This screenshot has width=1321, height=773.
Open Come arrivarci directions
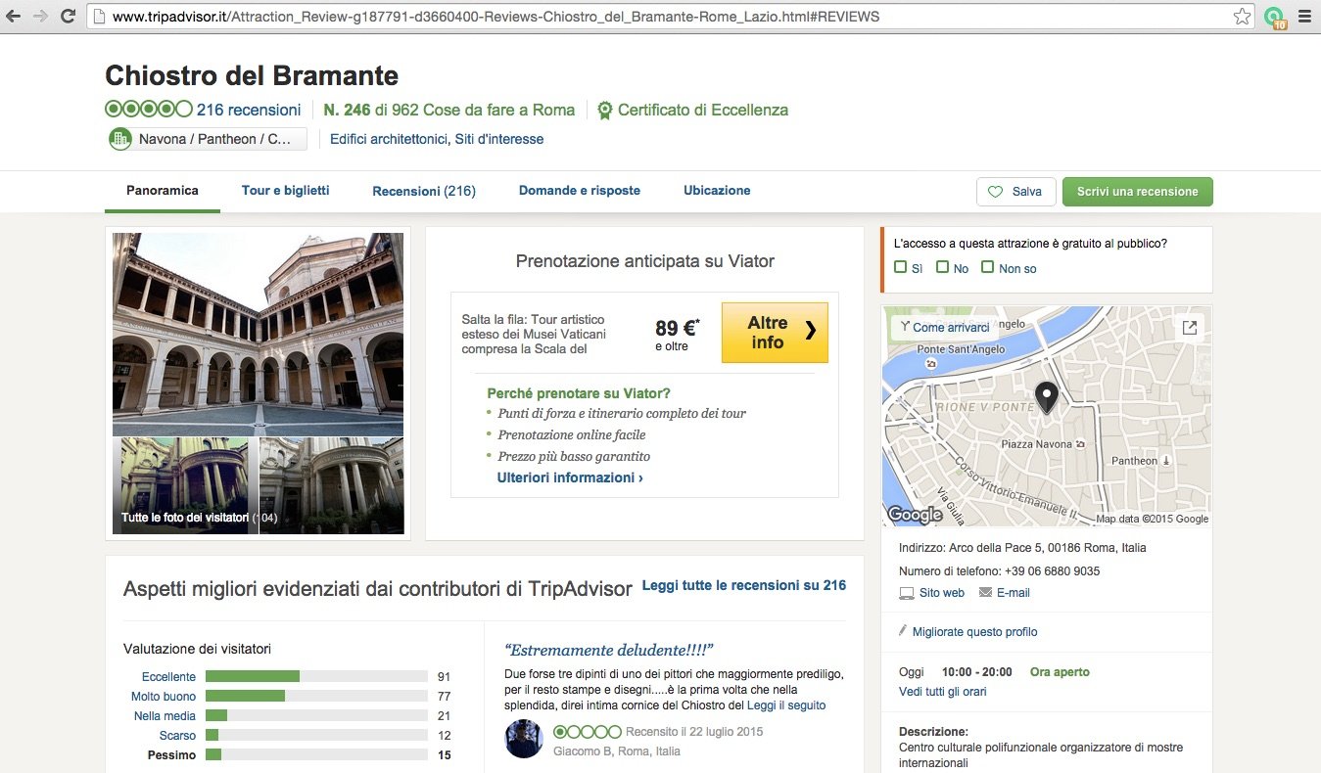[x=944, y=327]
